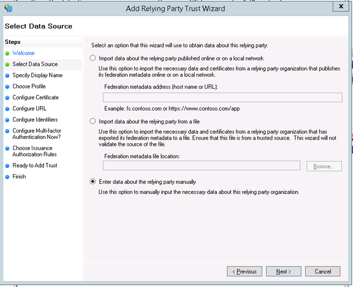The image size is (353, 287).
Task: Go back with the Previous button
Action: point(244,271)
